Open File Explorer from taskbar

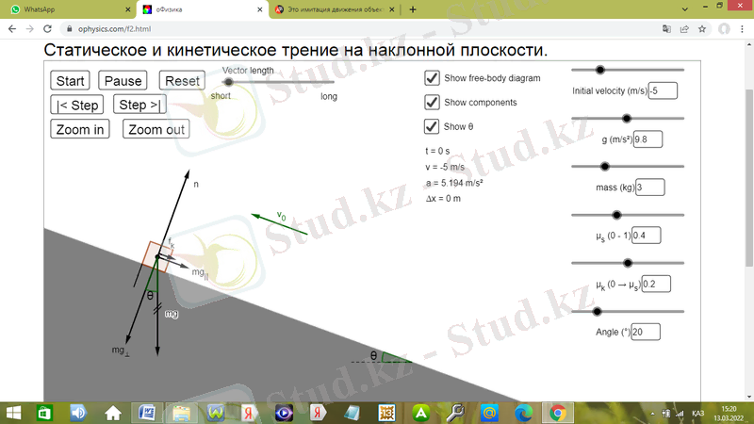(x=181, y=413)
